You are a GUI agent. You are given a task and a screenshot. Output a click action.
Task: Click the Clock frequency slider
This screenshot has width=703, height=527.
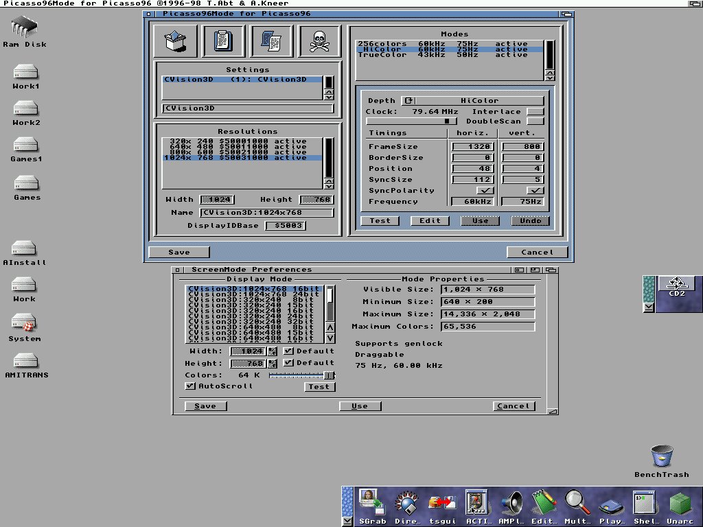[411, 121]
